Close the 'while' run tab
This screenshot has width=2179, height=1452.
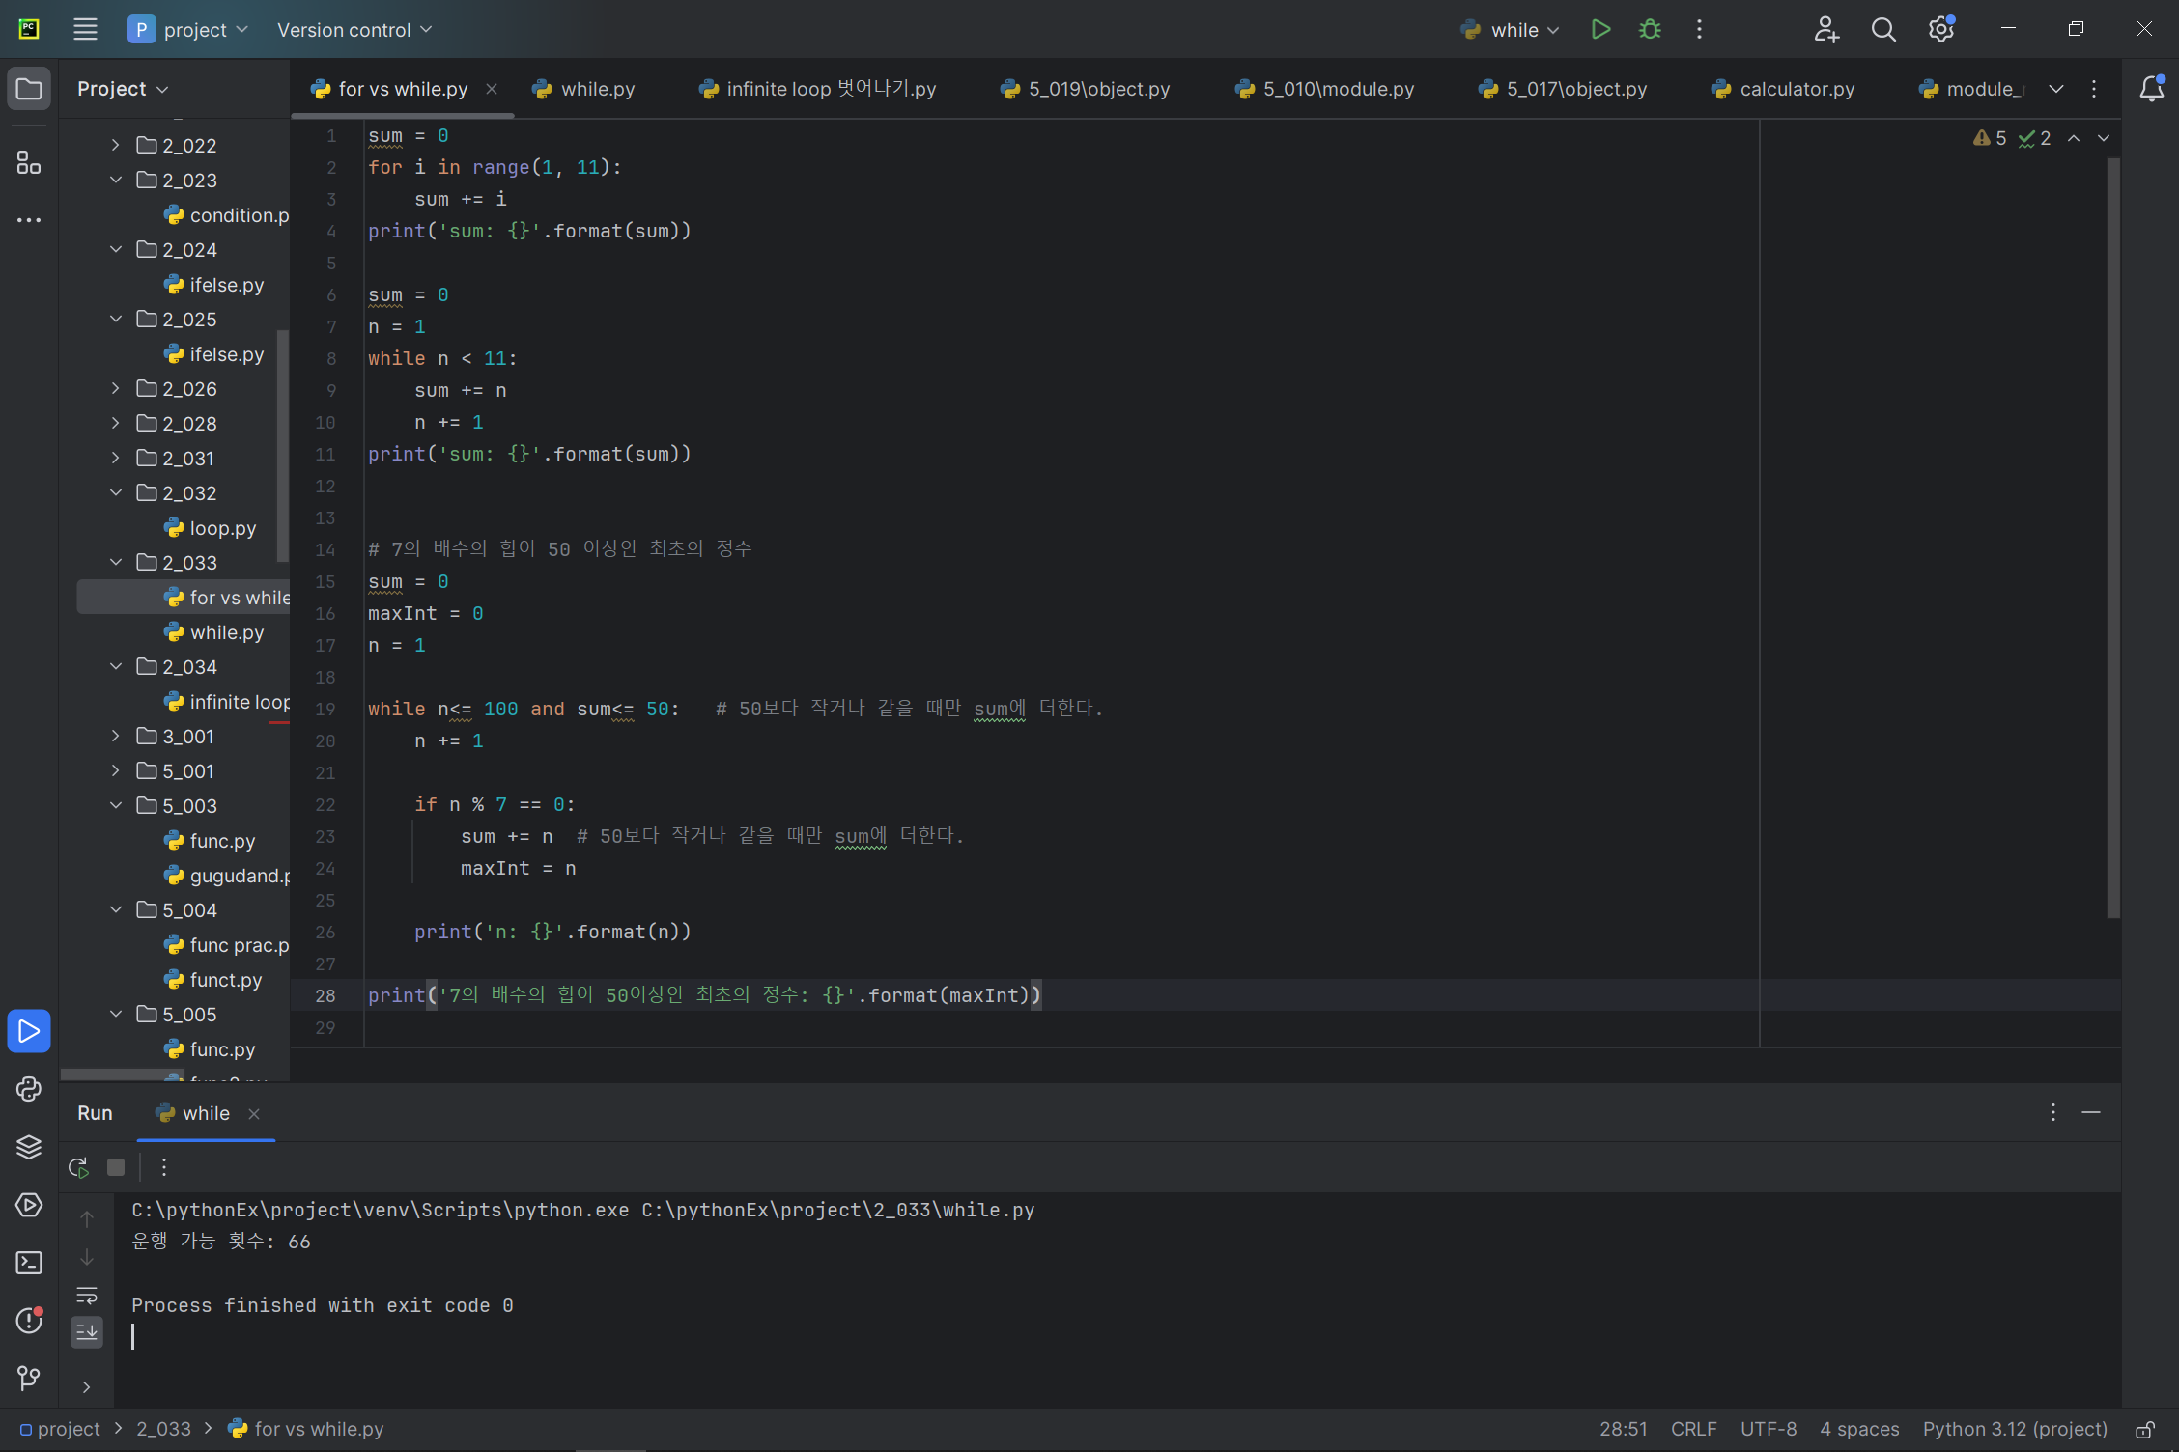[x=254, y=1114]
